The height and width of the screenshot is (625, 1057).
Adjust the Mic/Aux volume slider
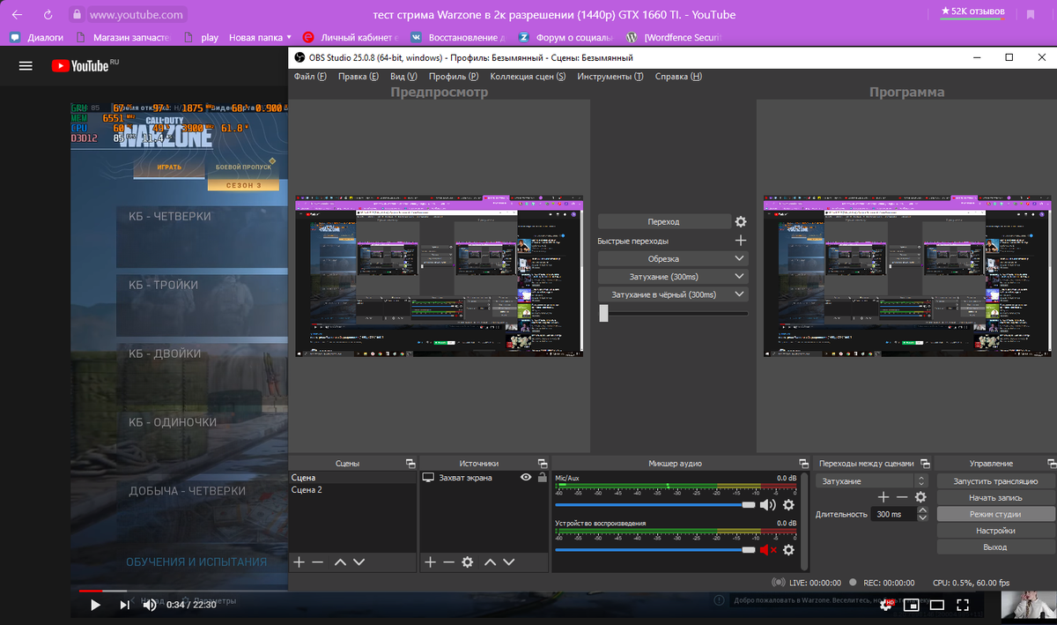pyautogui.click(x=655, y=505)
